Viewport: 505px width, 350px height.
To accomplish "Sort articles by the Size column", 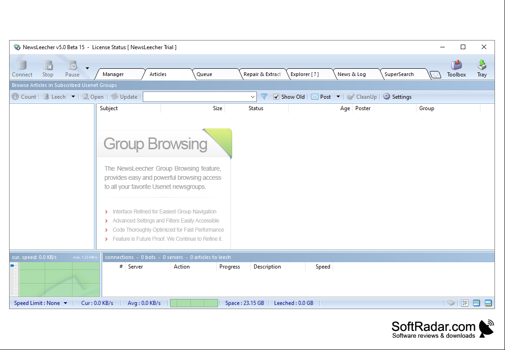I will coord(193,108).
